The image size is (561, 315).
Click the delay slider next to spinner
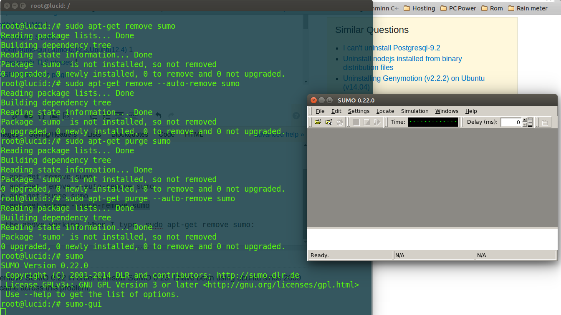530,122
